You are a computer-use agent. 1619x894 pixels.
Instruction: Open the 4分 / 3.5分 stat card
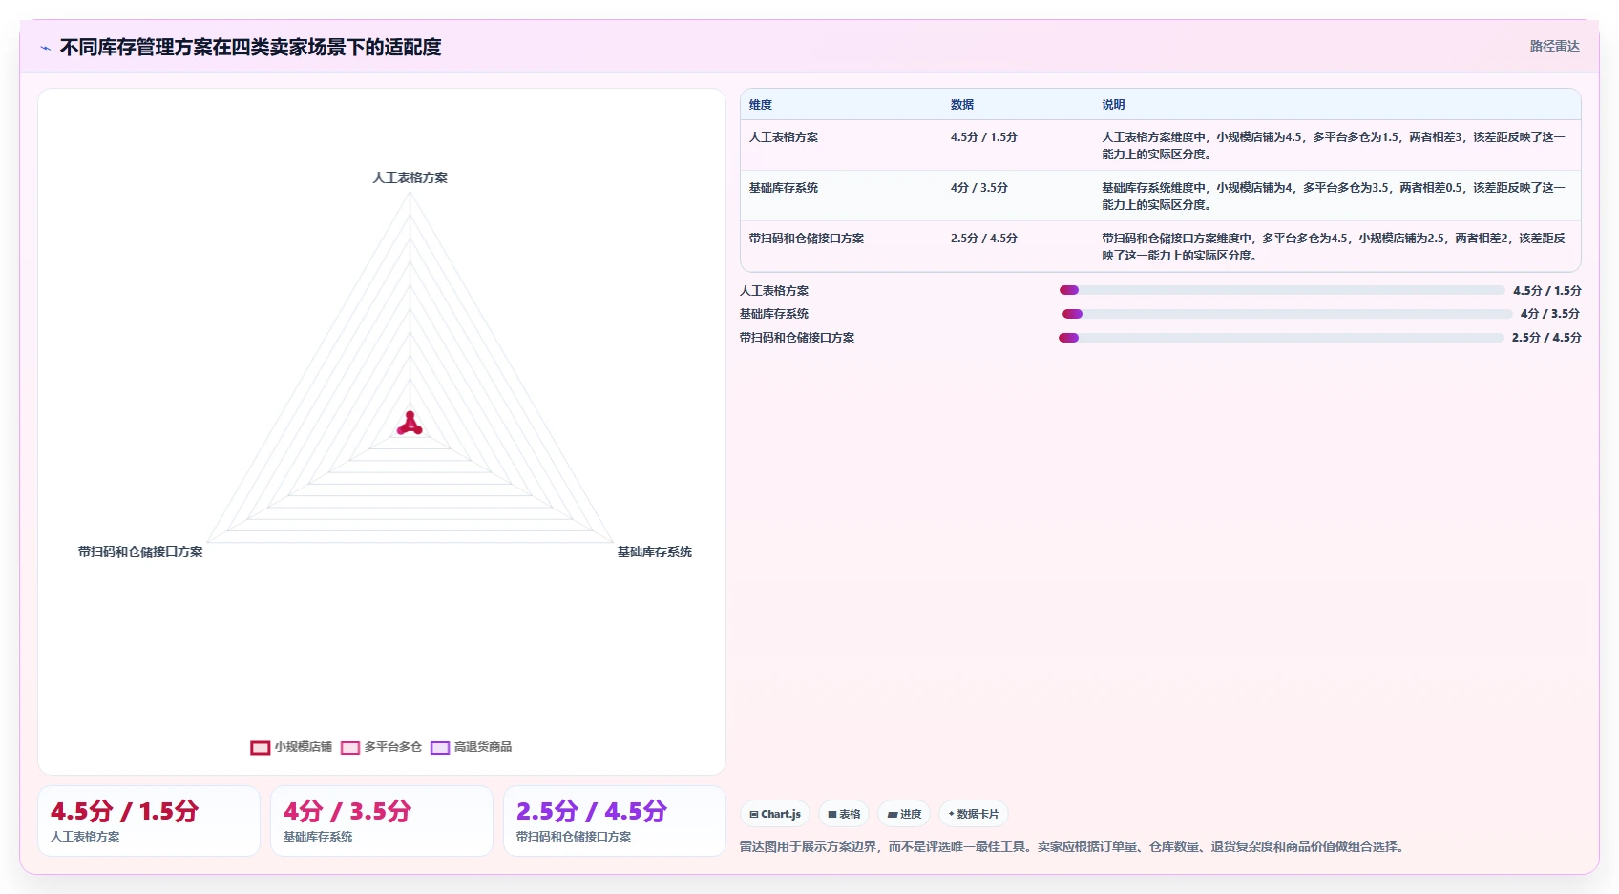pyautogui.click(x=382, y=821)
